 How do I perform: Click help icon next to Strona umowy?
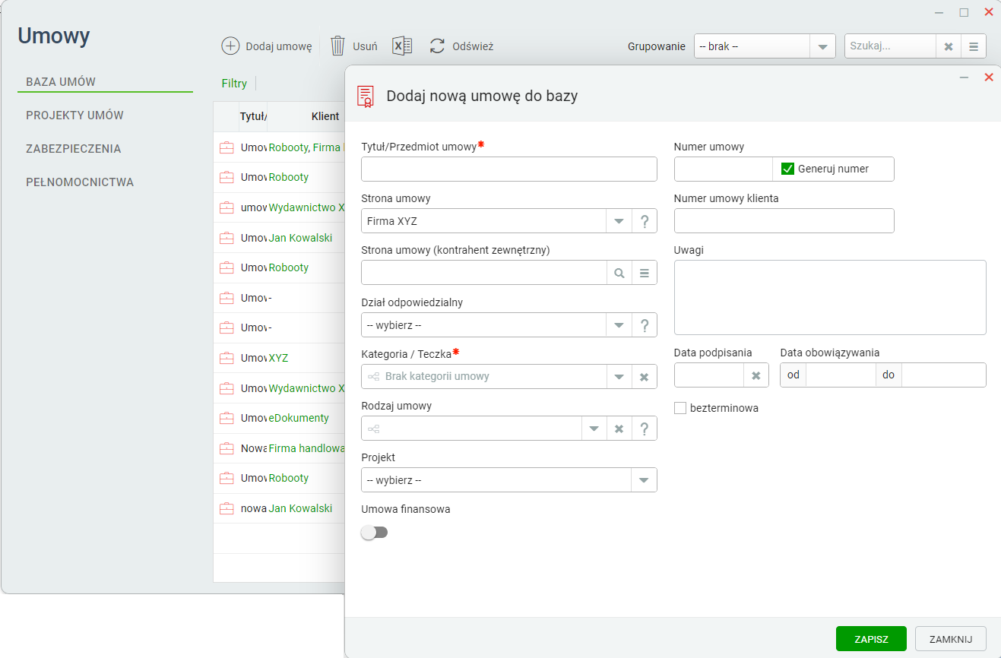(x=645, y=221)
